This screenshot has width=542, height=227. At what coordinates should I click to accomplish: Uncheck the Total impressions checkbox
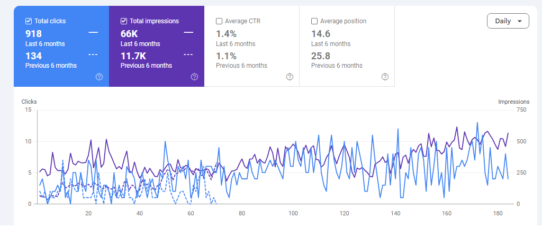tap(124, 21)
